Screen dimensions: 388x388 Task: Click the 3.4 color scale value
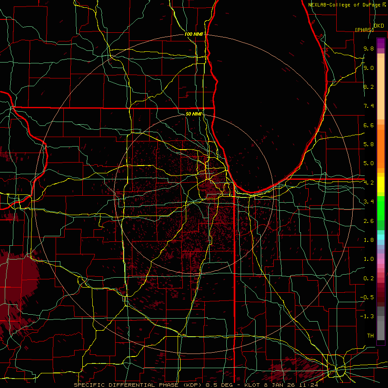pos(369,202)
